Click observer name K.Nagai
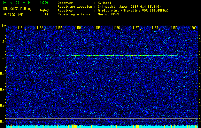Viewport: 201px width, 128px height. coord(104,3)
